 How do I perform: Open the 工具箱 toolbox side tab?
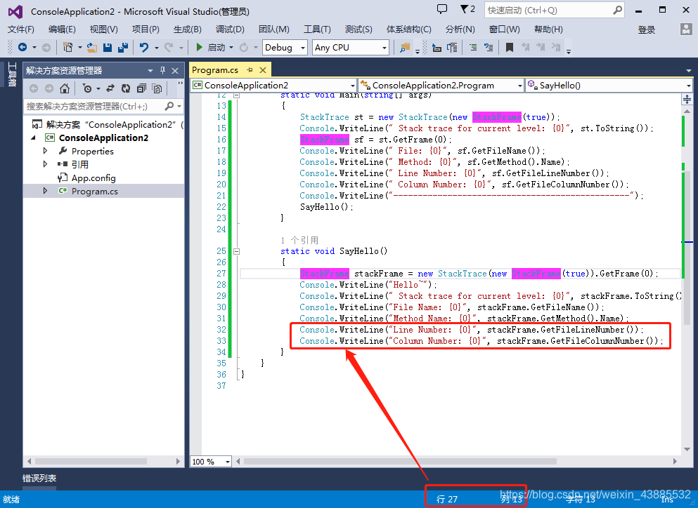click(x=11, y=74)
